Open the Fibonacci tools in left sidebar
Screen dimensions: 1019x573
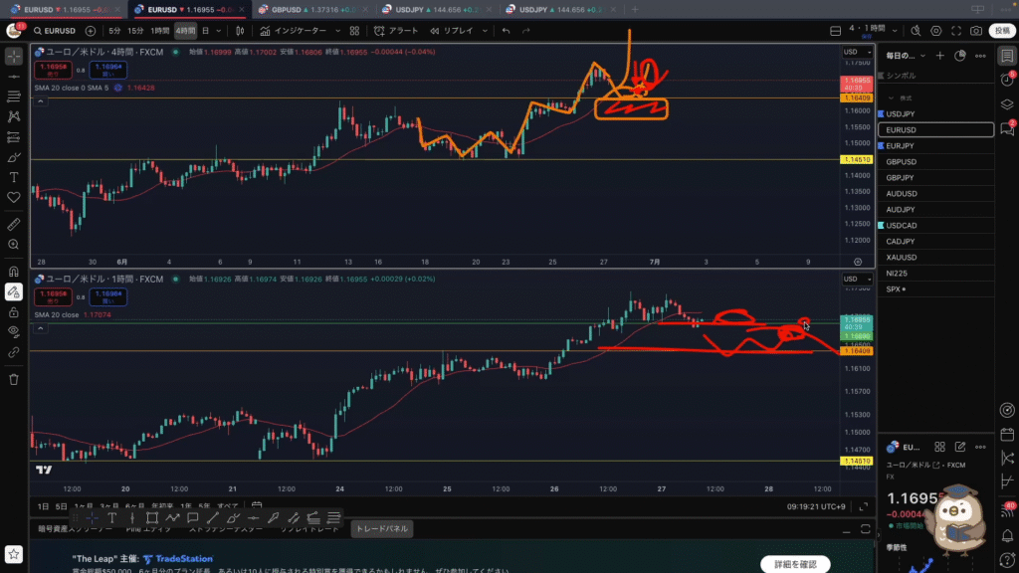click(x=14, y=96)
